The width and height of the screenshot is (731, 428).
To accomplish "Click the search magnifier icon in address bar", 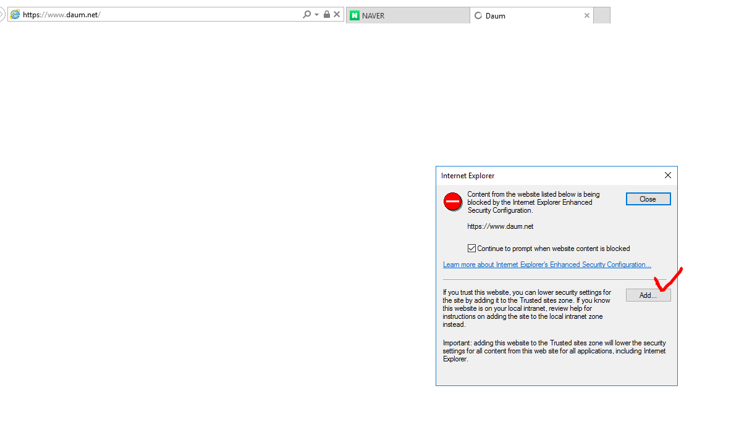I will 306,14.
